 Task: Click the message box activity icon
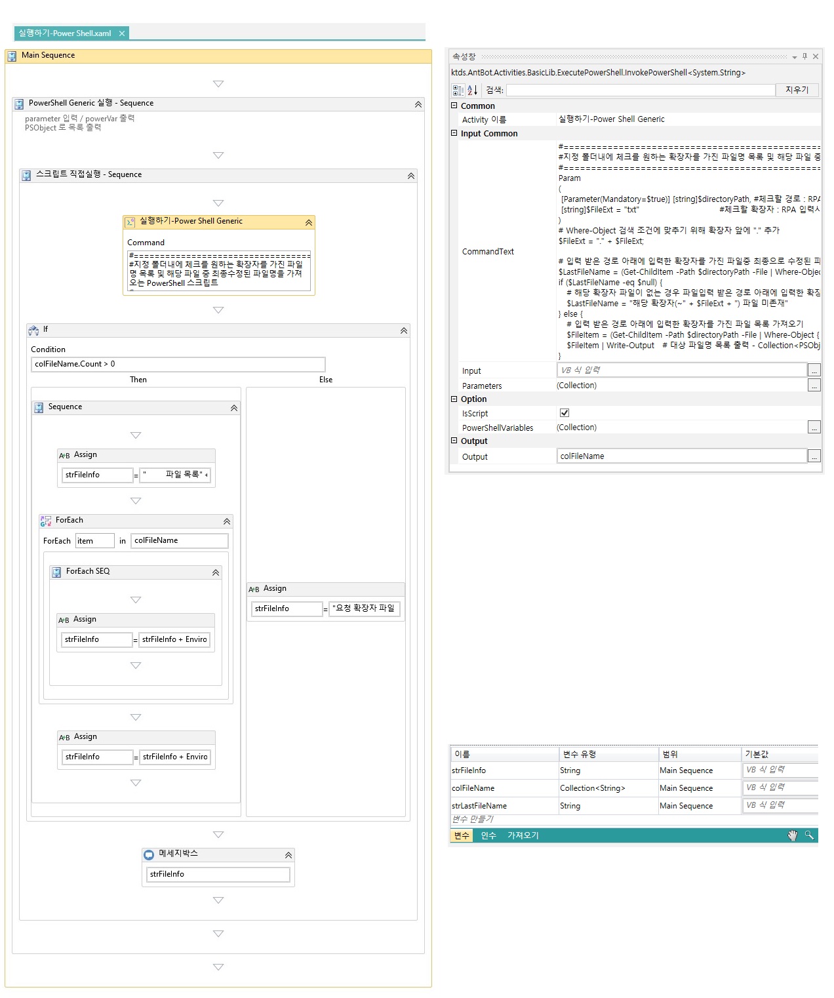[149, 854]
